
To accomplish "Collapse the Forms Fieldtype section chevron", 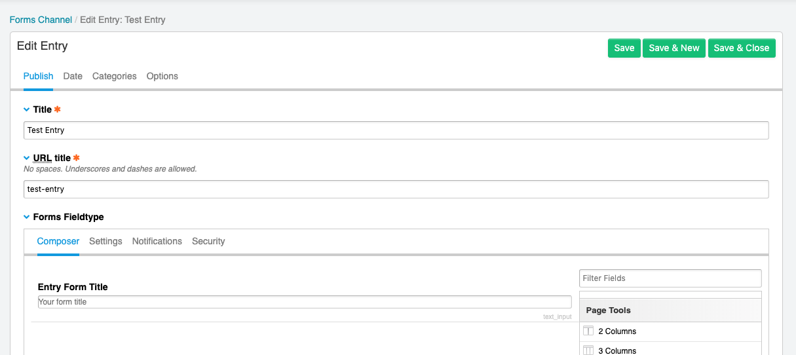I will click(x=27, y=217).
